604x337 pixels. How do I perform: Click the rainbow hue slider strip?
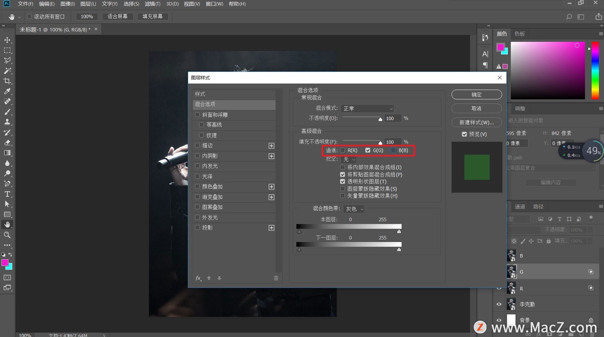595,71
